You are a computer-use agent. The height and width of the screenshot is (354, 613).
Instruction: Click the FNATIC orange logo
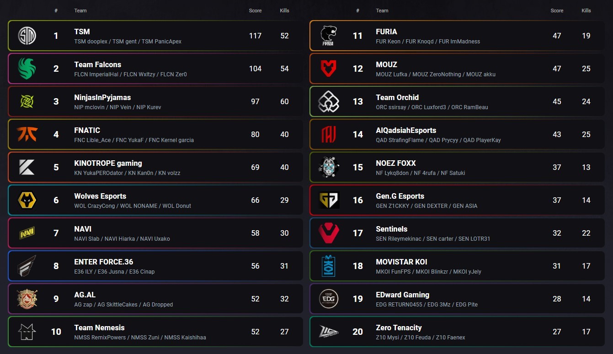27,134
